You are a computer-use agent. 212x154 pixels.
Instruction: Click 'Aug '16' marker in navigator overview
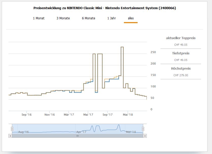click(23, 132)
